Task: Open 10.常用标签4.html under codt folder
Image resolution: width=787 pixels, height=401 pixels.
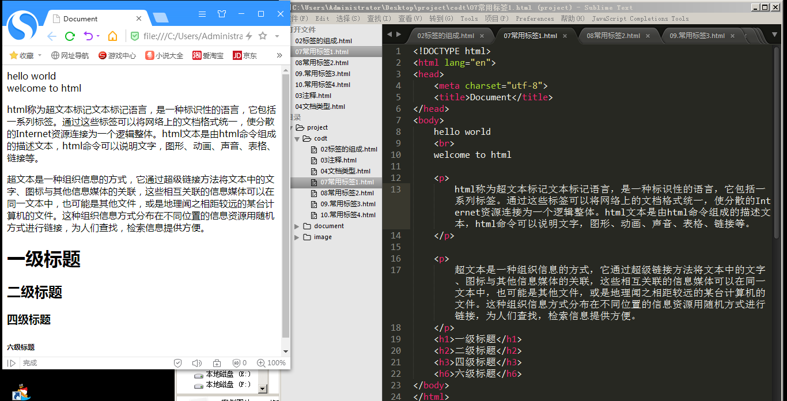Action: point(348,215)
